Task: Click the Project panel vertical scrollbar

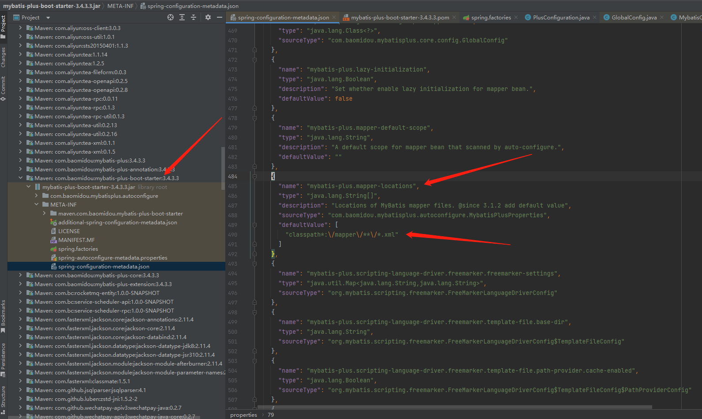Action: point(223,168)
